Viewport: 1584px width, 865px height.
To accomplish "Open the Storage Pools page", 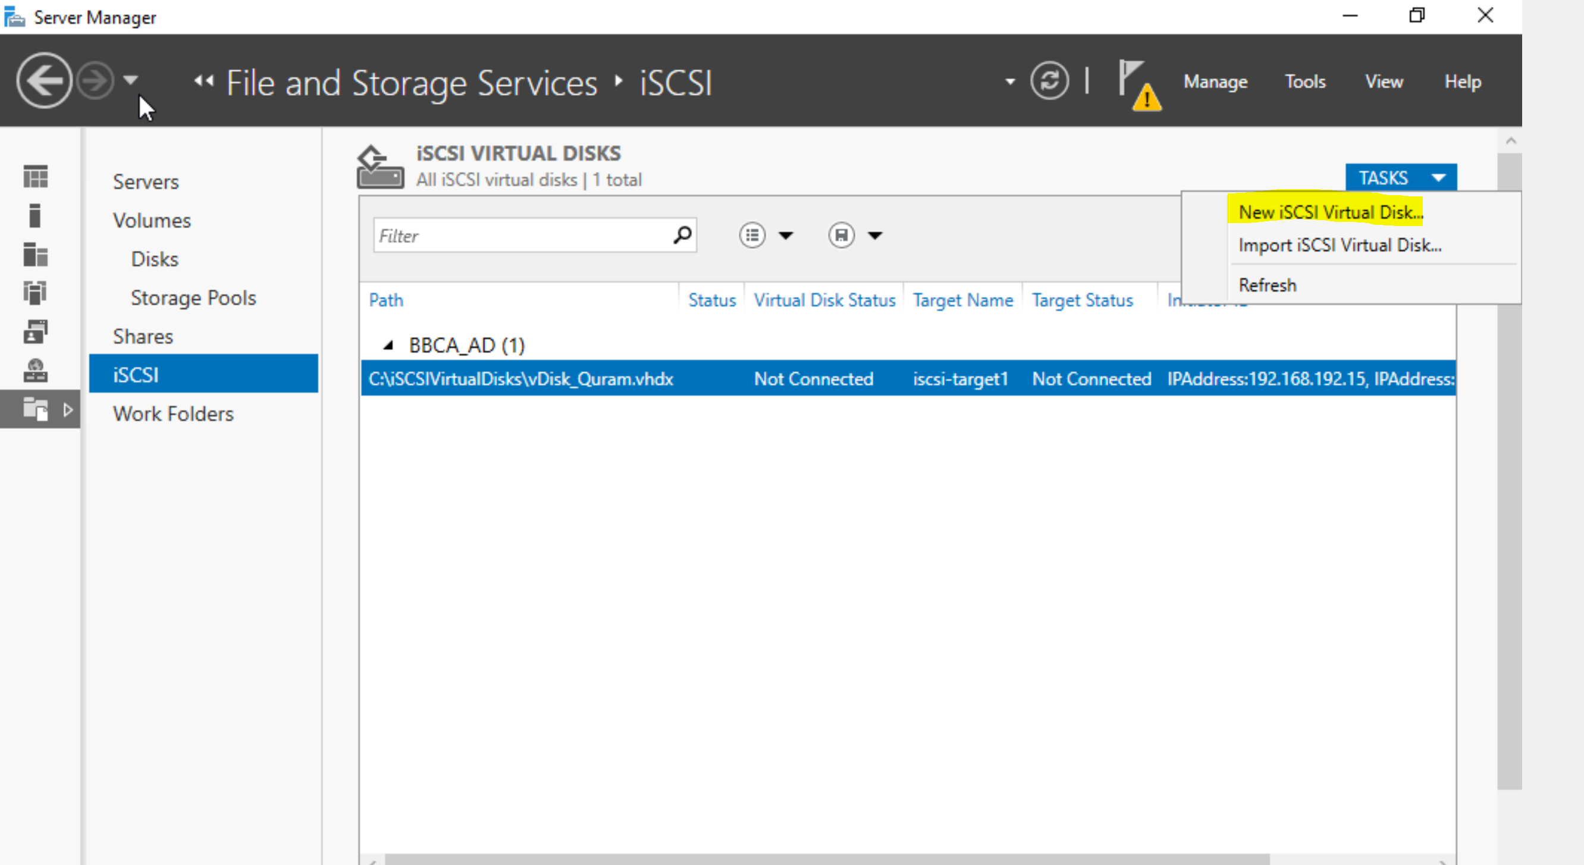I will click(x=193, y=298).
